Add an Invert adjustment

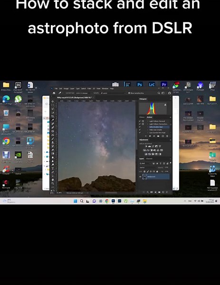146,154
